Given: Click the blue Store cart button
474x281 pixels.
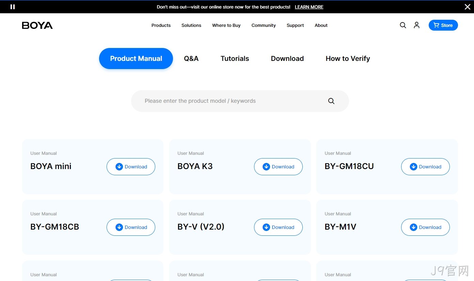Looking at the screenshot, I should [443, 25].
